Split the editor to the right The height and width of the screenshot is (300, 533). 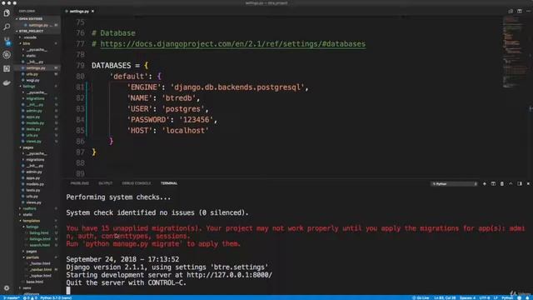click(x=520, y=11)
